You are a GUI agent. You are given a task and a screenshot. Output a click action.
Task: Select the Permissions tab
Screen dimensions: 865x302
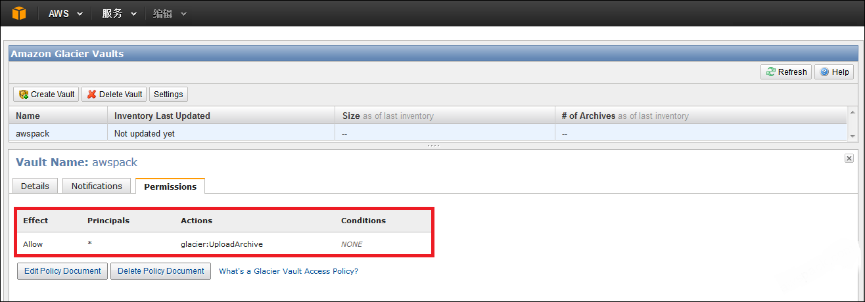[170, 186]
